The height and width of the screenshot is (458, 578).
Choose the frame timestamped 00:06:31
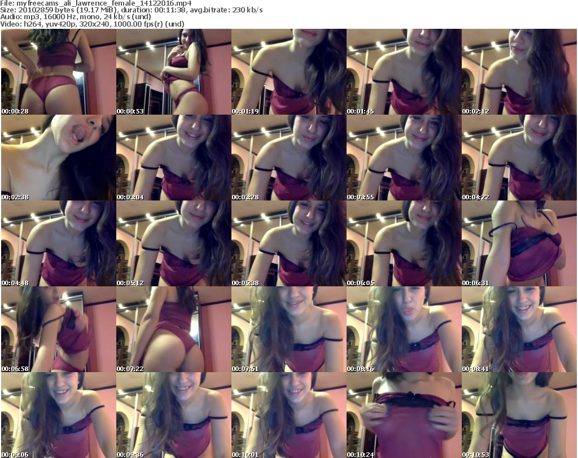coord(519,244)
